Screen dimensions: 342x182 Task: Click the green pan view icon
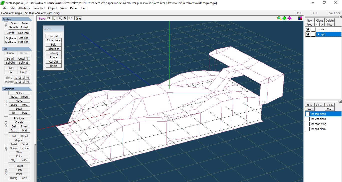click(284, 18)
